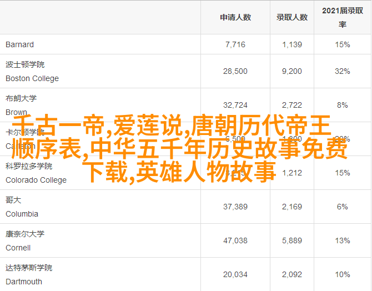Select Barnard's admitted count 1,139

coord(292,44)
